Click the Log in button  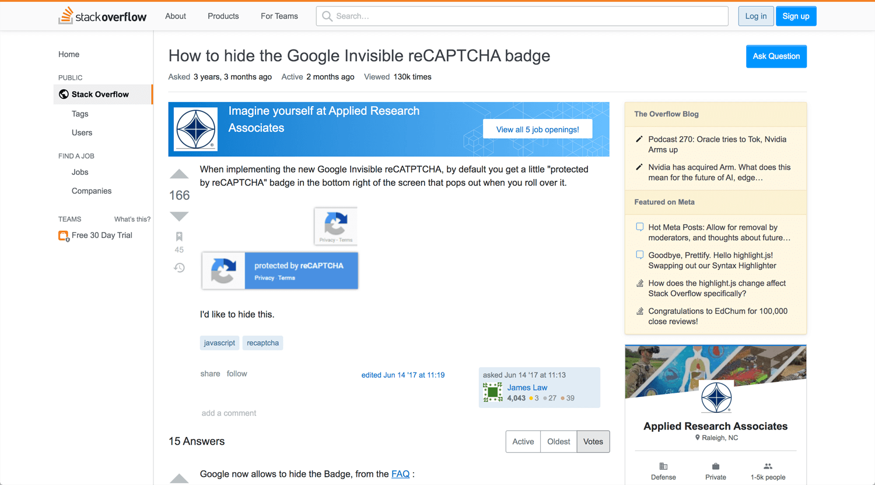coord(756,16)
